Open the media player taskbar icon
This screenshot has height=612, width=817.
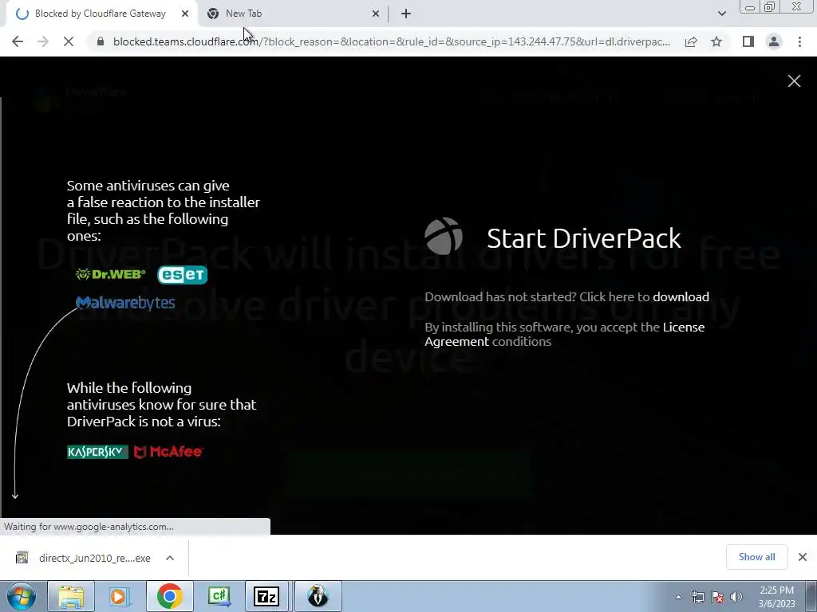pyautogui.click(x=120, y=596)
